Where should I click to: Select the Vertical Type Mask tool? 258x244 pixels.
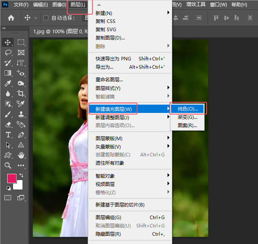[21, 63]
